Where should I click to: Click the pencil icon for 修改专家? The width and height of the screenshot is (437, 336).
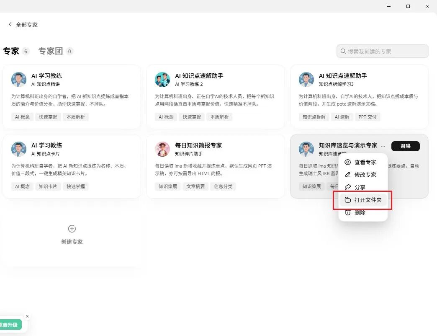[347, 175]
